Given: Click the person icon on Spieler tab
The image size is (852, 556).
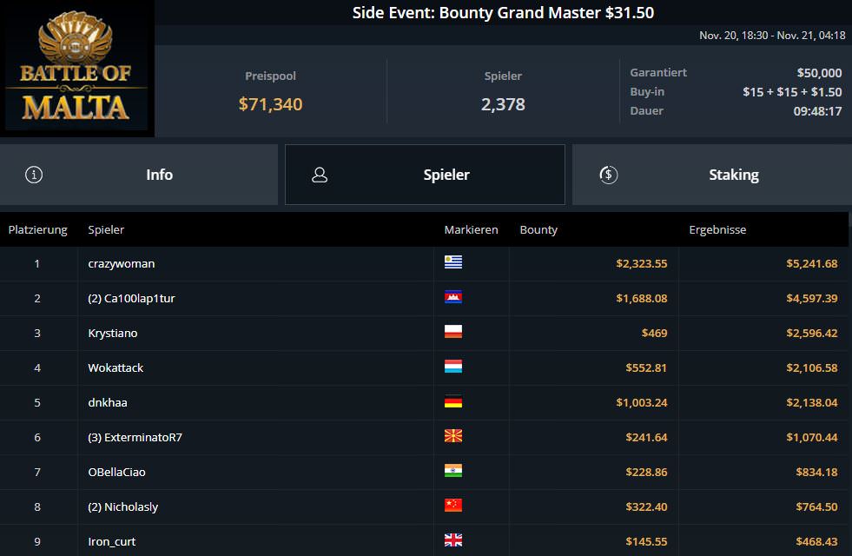Looking at the screenshot, I should click(x=320, y=175).
